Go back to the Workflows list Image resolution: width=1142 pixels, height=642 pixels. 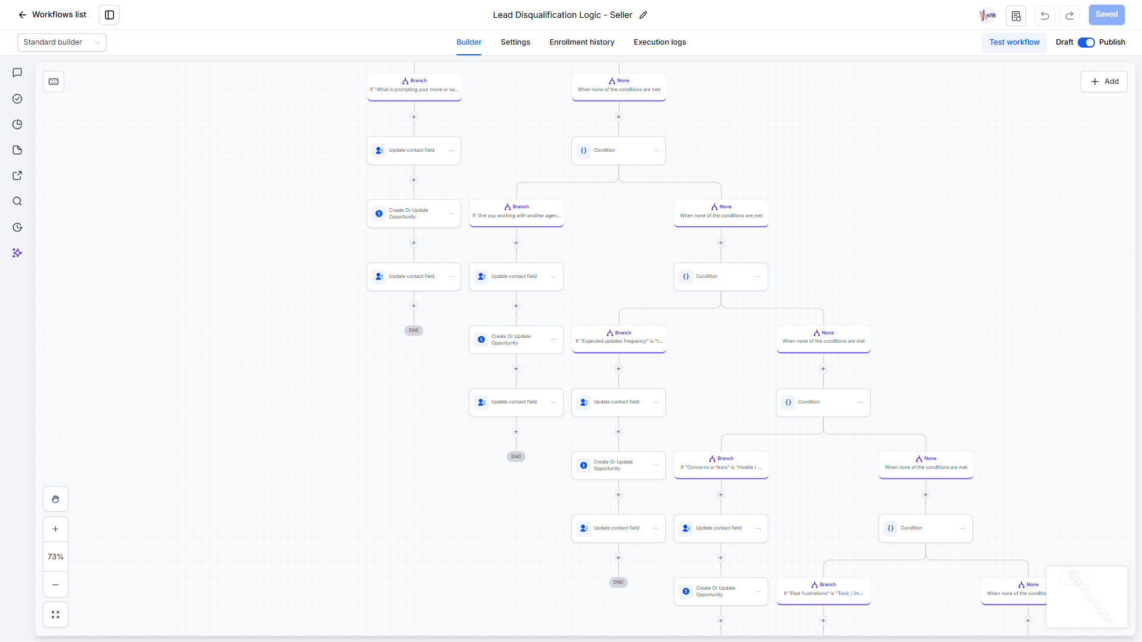(52, 15)
